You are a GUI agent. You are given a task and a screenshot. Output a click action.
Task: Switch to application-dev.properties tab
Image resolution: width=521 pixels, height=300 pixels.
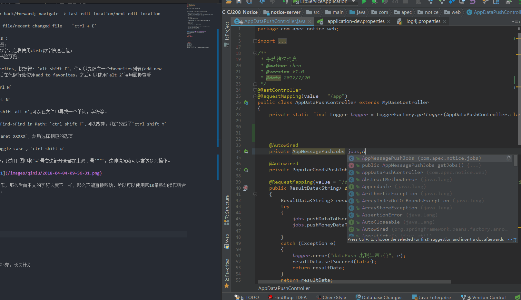coord(356,21)
